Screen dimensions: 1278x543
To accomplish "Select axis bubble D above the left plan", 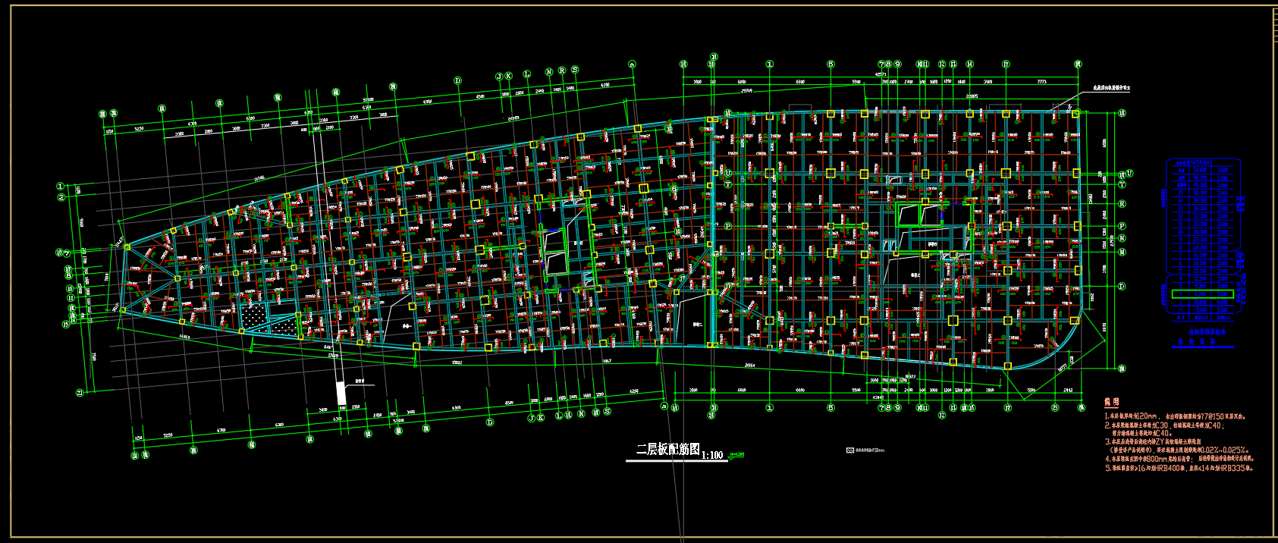I will (x=457, y=80).
